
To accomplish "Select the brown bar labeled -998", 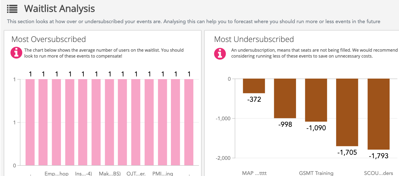I will 285,98.
